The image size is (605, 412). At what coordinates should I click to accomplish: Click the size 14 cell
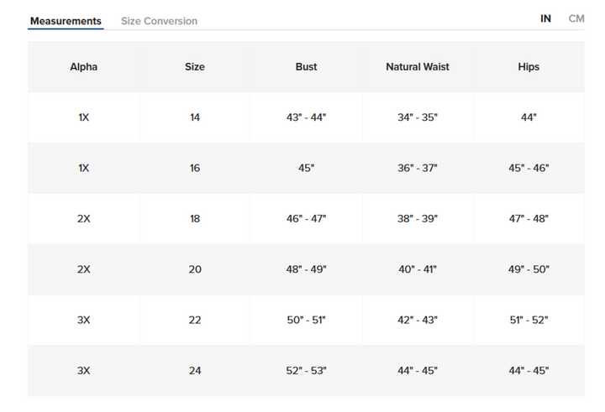(195, 117)
